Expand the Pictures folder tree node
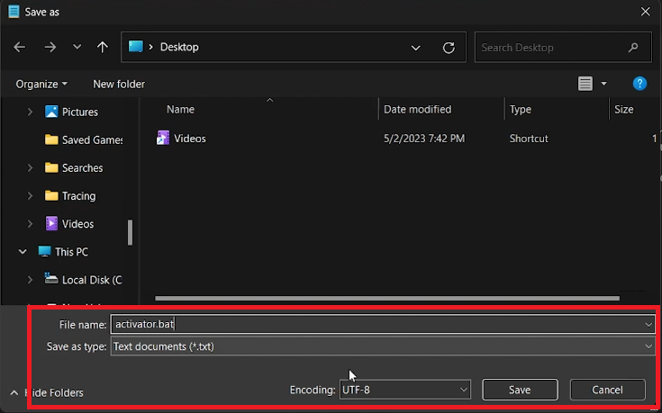The width and height of the screenshot is (662, 413). click(x=30, y=112)
